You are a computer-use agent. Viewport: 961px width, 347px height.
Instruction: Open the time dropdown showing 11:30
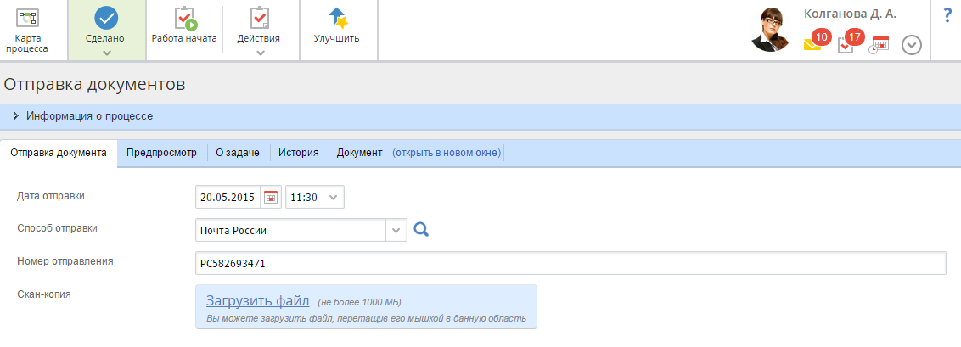point(334,198)
